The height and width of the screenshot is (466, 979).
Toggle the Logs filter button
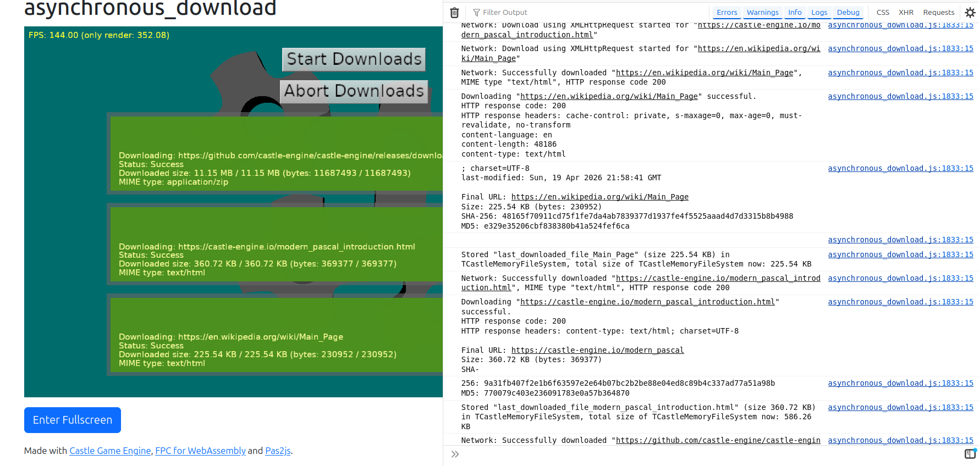tap(819, 13)
